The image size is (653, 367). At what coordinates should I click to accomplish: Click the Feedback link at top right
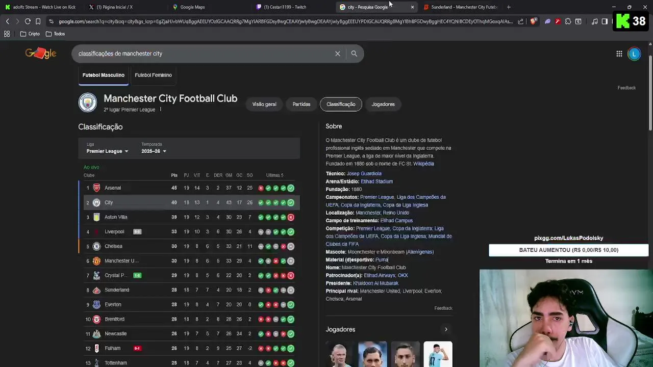pyautogui.click(x=626, y=88)
